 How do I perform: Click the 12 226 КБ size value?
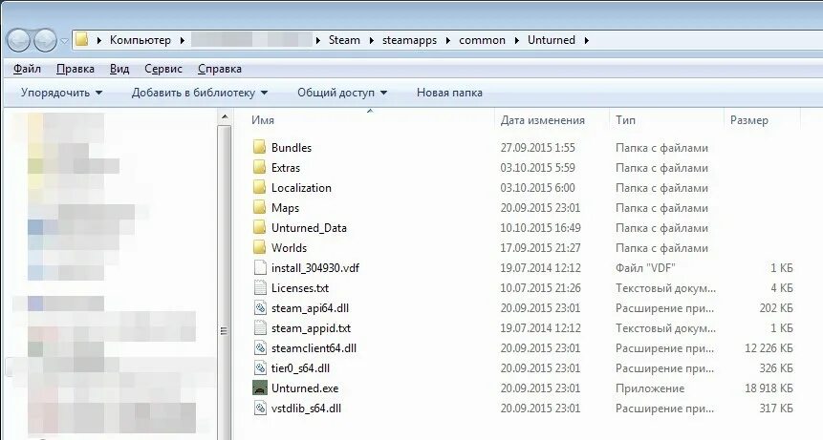coord(769,348)
